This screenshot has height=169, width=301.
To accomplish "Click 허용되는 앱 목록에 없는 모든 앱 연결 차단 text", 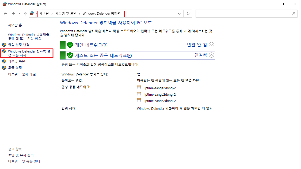I will click(x=168, y=81).
